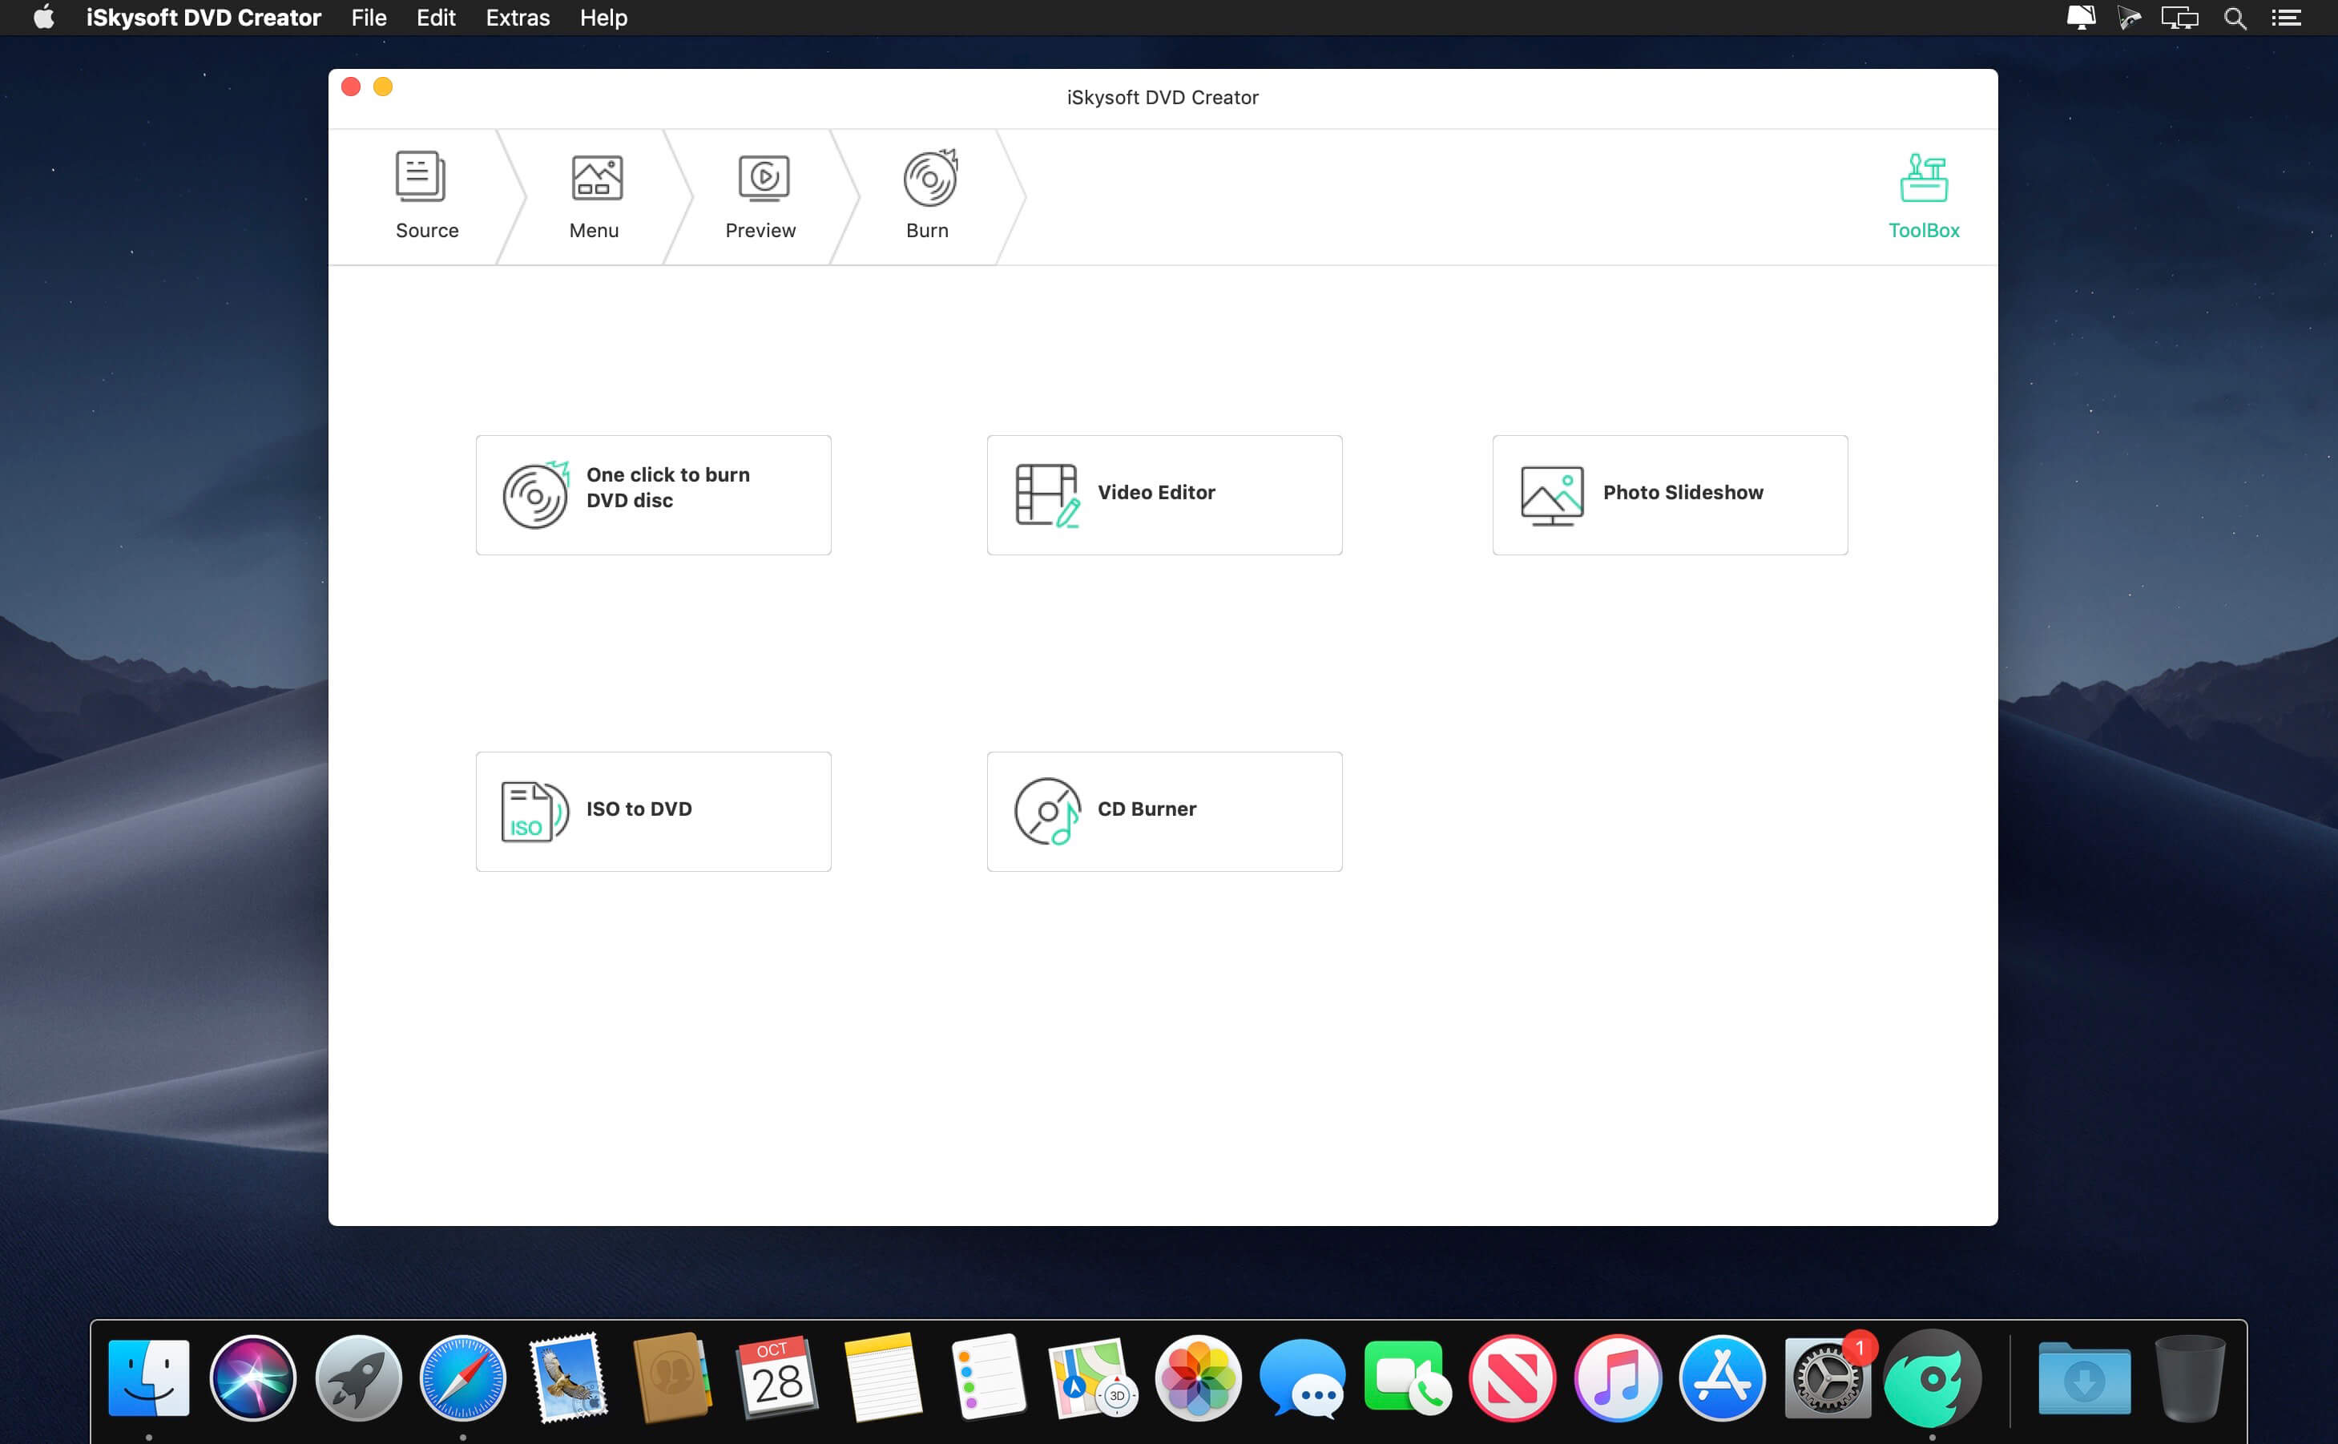Open iTunes from the Dock
The height and width of the screenshot is (1444, 2338).
[x=1617, y=1377]
